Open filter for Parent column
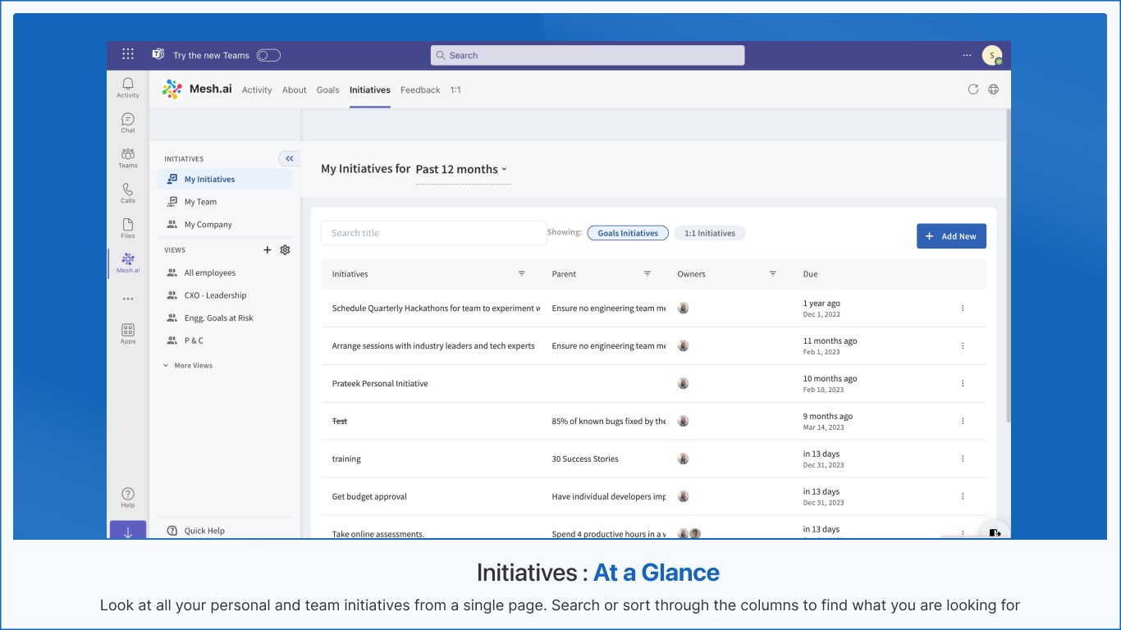The height and width of the screenshot is (630, 1121). click(x=647, y=274)
